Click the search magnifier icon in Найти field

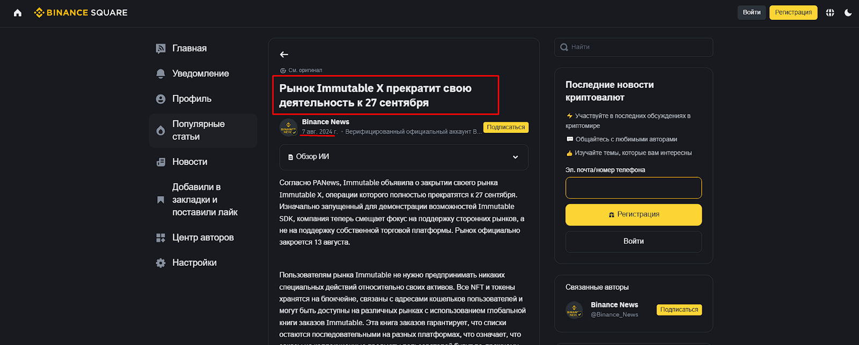(564, 47)
